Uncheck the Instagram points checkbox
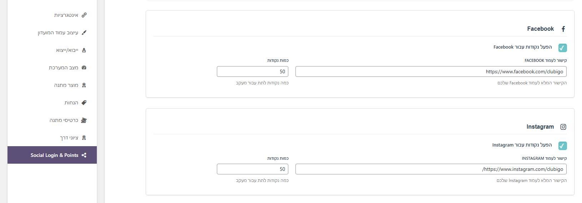The height and width of the screenshot is (203, 582). [x=562, y=145]
